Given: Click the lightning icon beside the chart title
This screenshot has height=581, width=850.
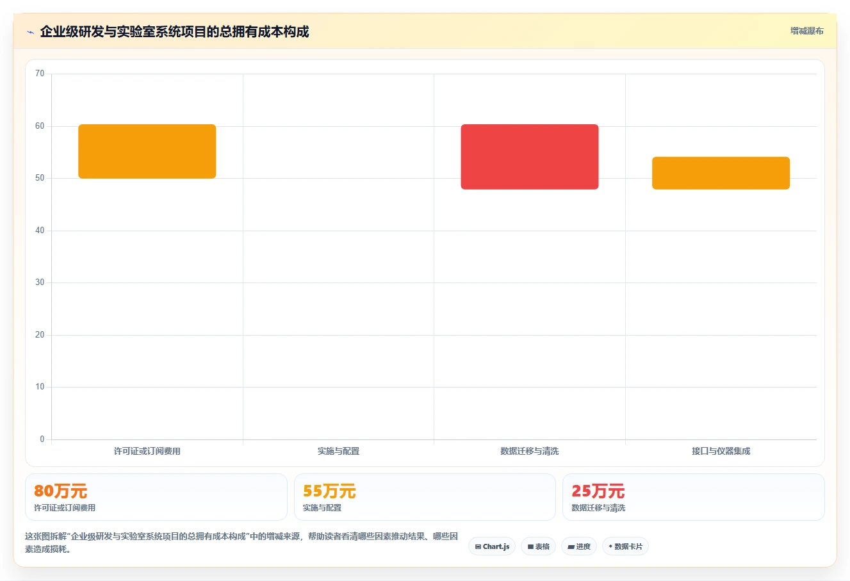Looking at the screenshot, I should (x=30, y=32).
